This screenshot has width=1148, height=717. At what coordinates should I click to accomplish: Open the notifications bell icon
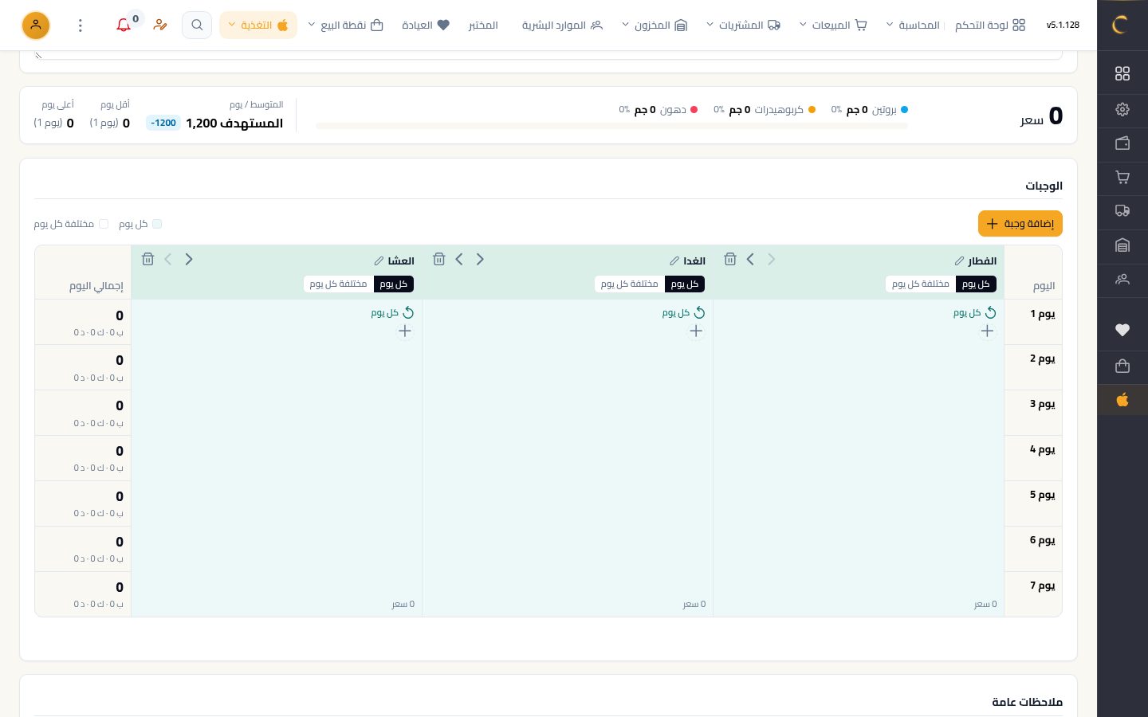pyautogui.click(x=124, y=25)
